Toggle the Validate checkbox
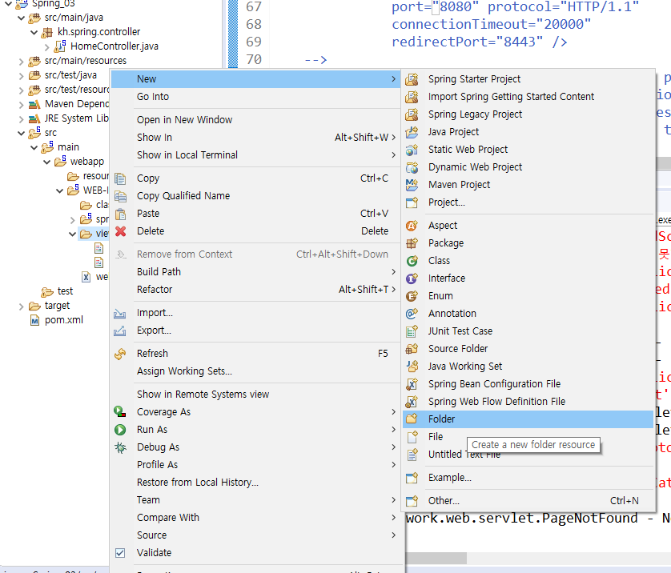The height and width of the screenshot is (573, 671). click(x=120, y=553)
